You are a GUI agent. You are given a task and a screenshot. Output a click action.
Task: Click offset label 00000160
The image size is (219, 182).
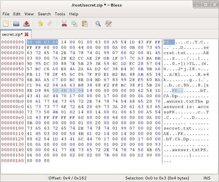coord(13,160)
